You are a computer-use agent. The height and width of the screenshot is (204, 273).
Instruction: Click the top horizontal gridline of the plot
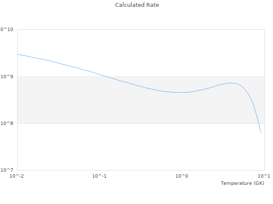click(141, 30)
